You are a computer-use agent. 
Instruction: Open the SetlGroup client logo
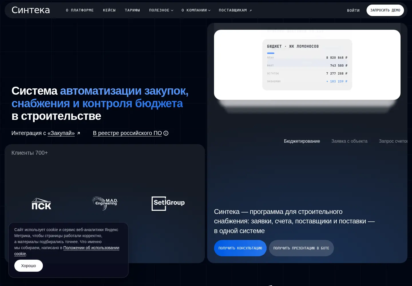click(168, 203)
